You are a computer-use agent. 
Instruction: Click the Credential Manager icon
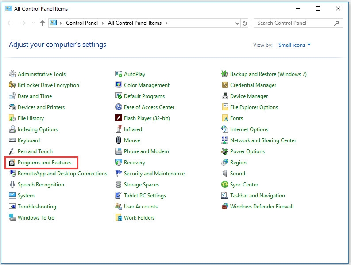[x=225, y=85]
